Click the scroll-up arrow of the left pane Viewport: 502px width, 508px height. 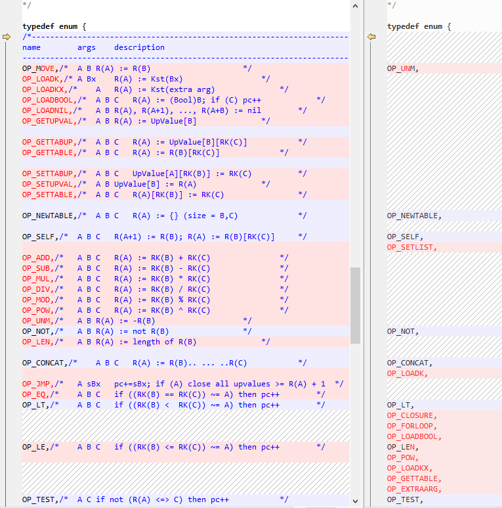click(355, 5)
